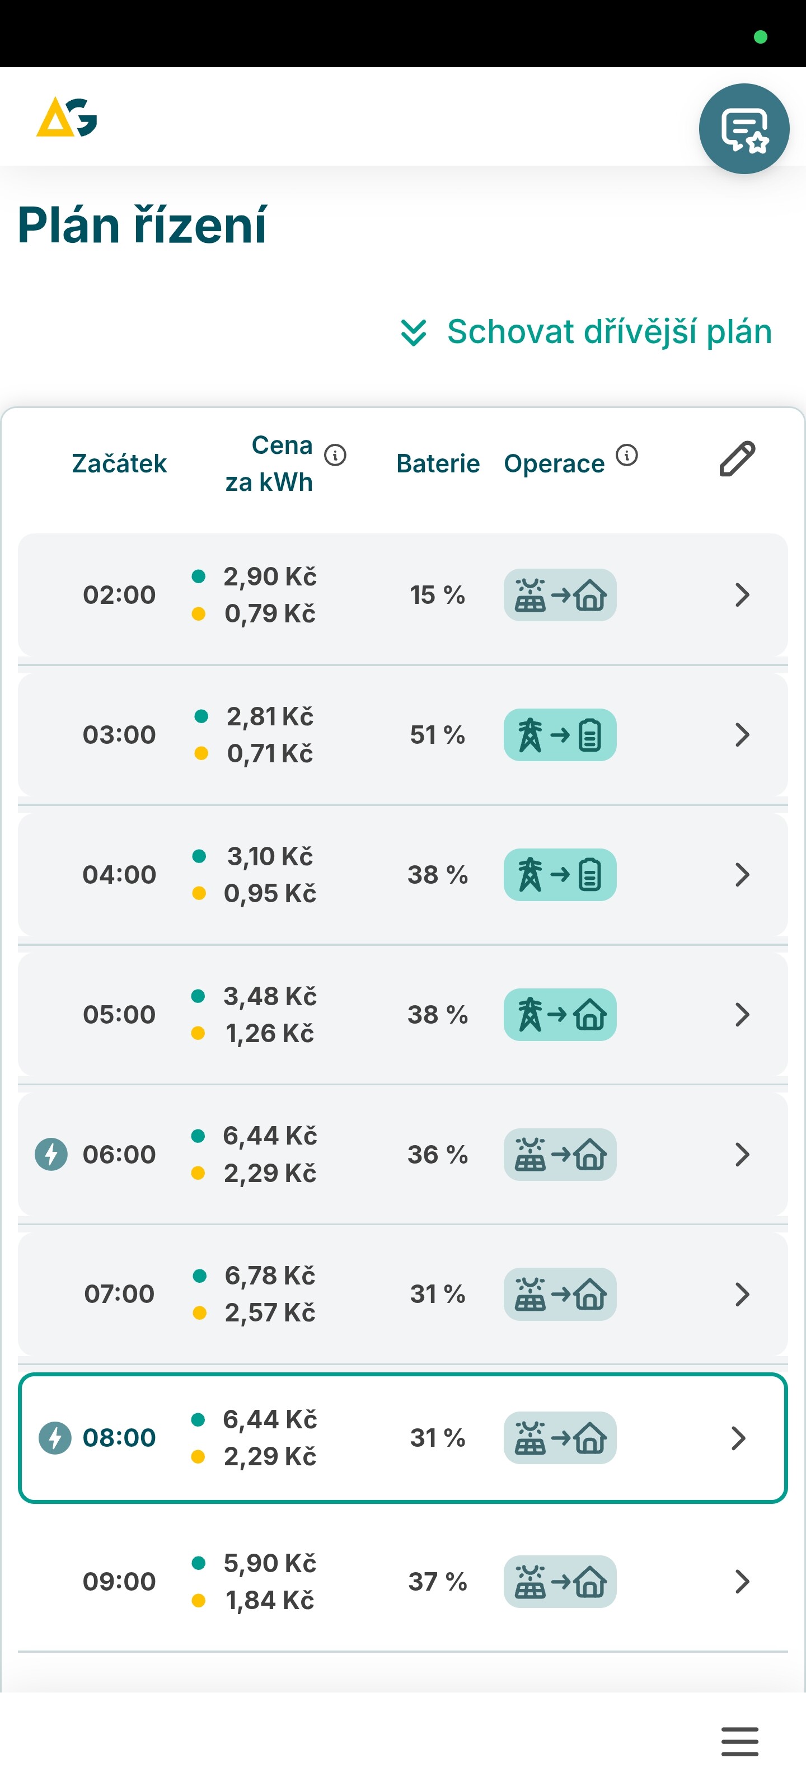Image resolution: width=806 pixels, height=1791 pixels.
Task: Expand the 09:00 row chevron
Action: [x=742, y=1582]
